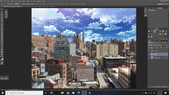The image size is (169, 95).
Task: Hide Layer 1 with eye icon
Action: pos(149,51)
